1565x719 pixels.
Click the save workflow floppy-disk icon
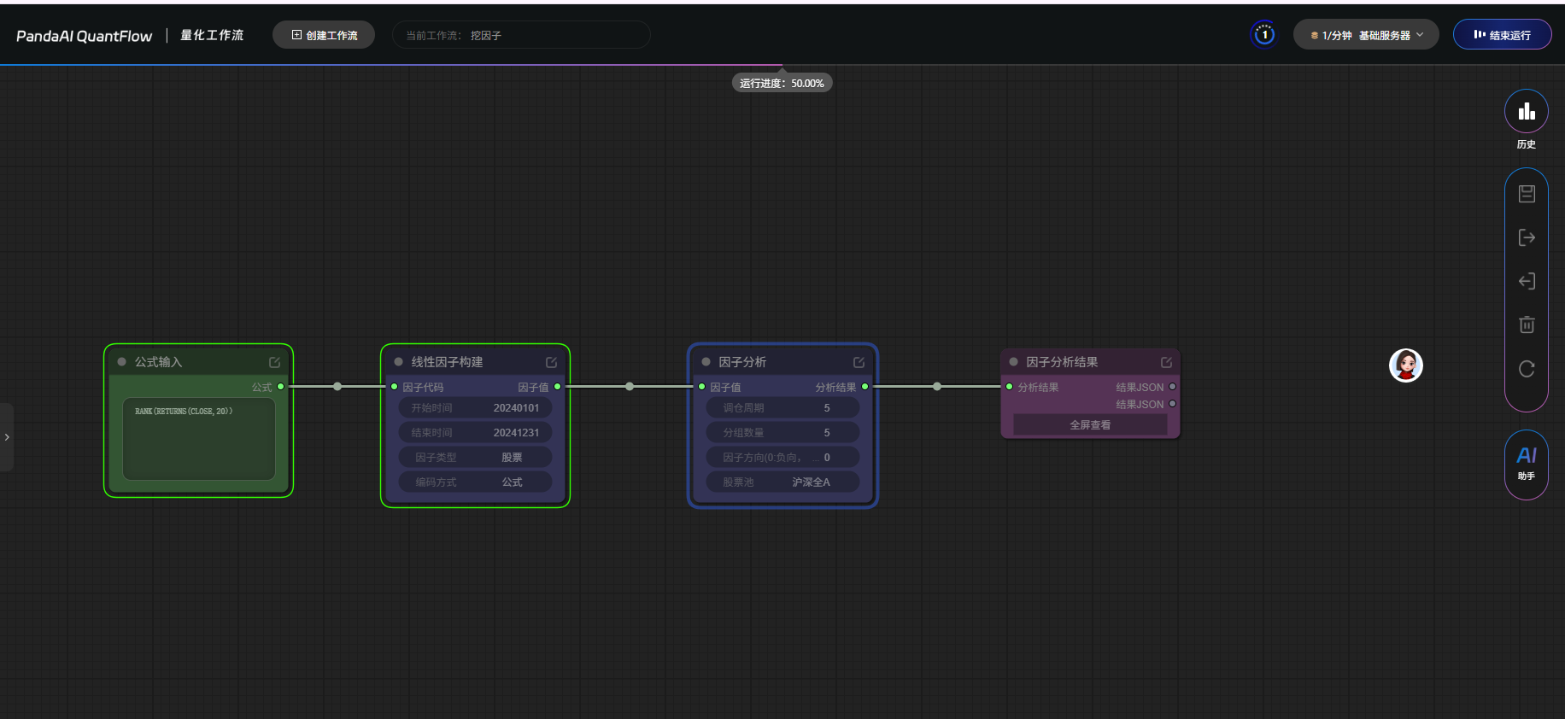tap(1527, 194)
